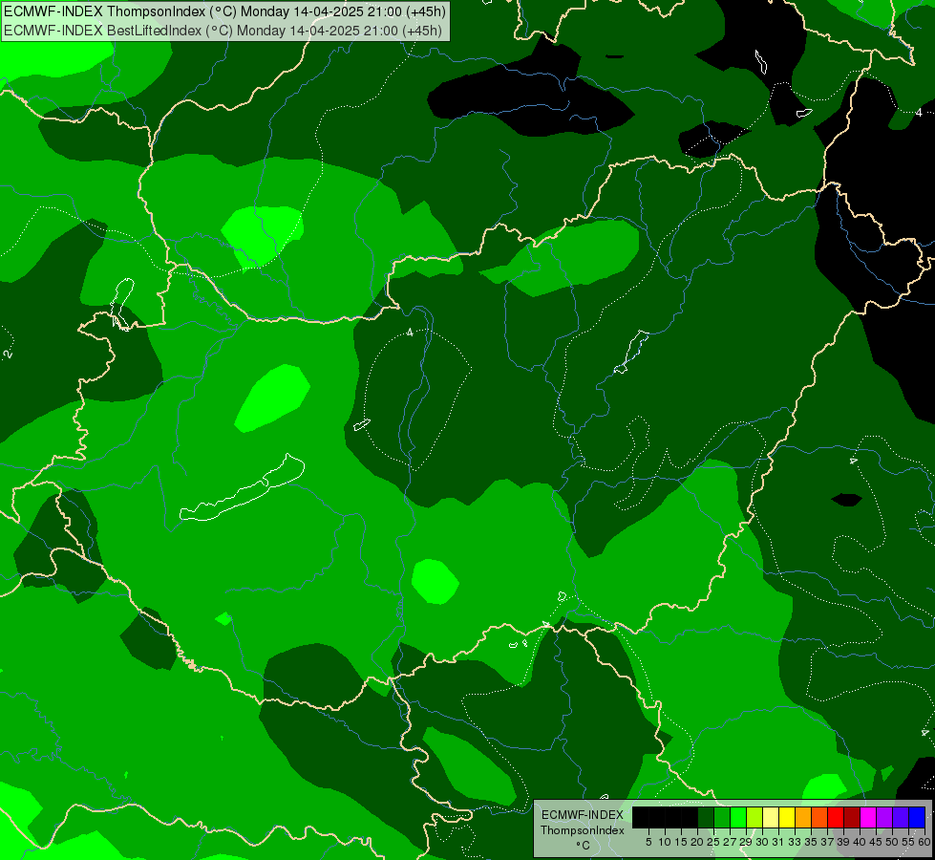The height and width of the screenshot is (860, 935).
Task: Click the red-orange 35–37 legend swatch
Action: [x=819, y=817]
